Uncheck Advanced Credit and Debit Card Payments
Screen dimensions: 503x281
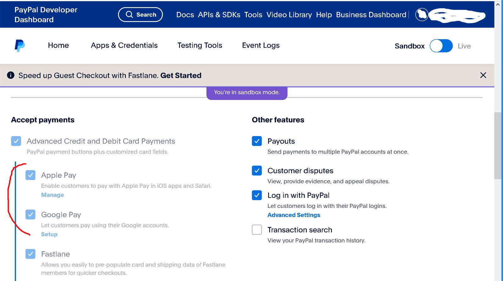[16, 141]
